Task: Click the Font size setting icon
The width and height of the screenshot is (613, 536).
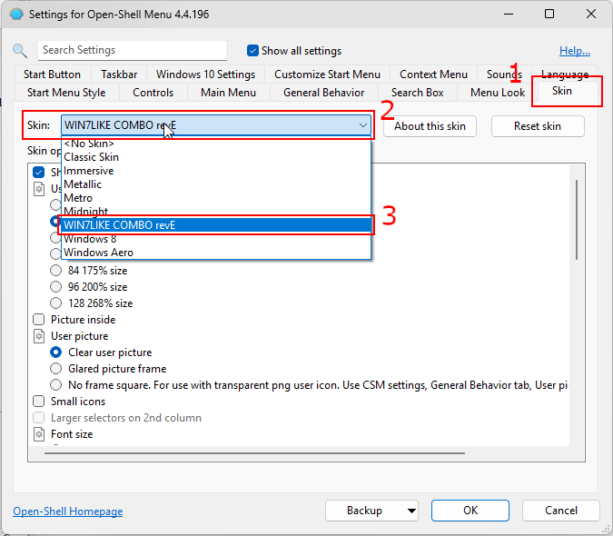Action: pyautogui.click(x=39, y=434)
